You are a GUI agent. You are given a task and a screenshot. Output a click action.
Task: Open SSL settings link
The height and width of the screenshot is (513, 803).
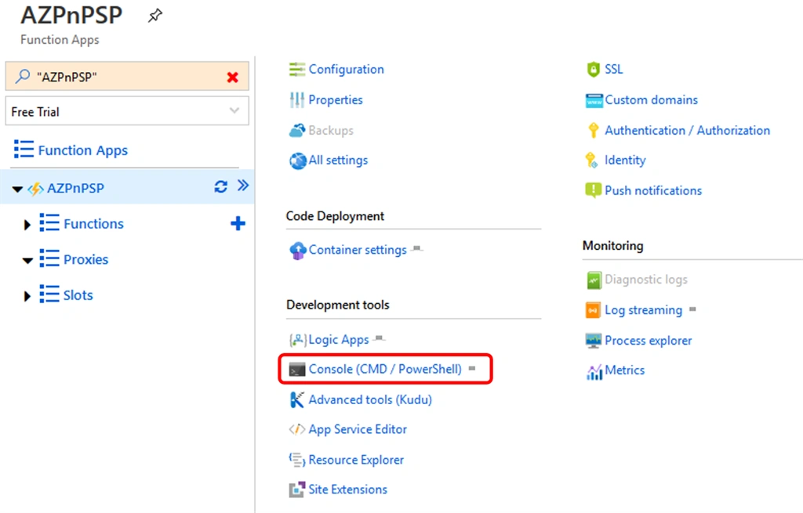[x=613, y=70]
